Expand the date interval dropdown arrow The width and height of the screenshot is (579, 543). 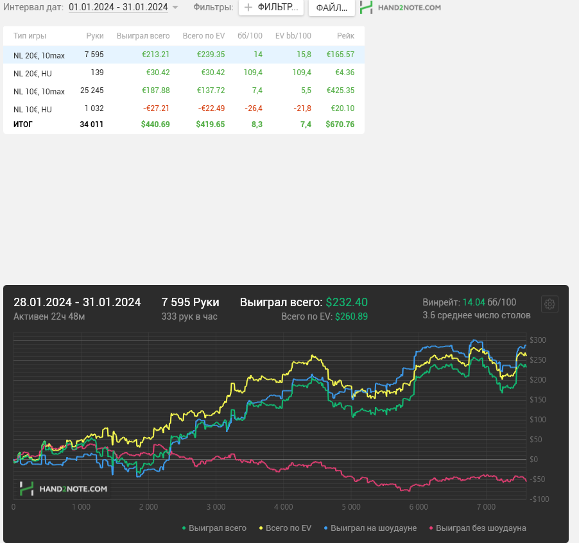[x=175, y=8]
